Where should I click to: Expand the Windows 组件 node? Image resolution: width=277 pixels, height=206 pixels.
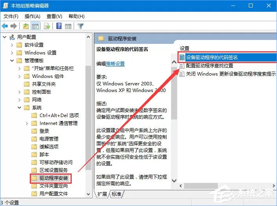19,76
